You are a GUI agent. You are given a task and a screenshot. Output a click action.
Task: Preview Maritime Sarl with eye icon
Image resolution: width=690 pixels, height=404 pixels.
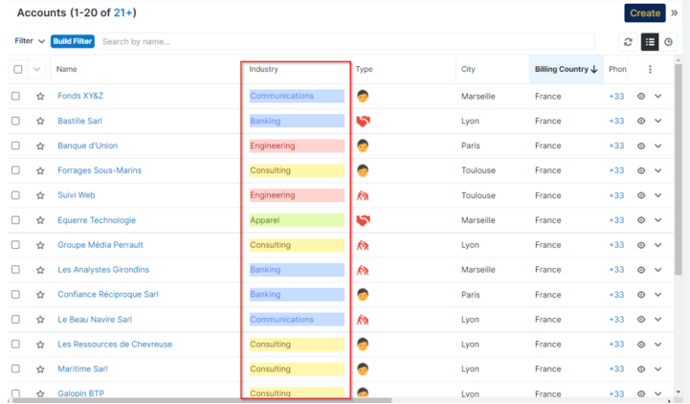(x=641, y=369)
